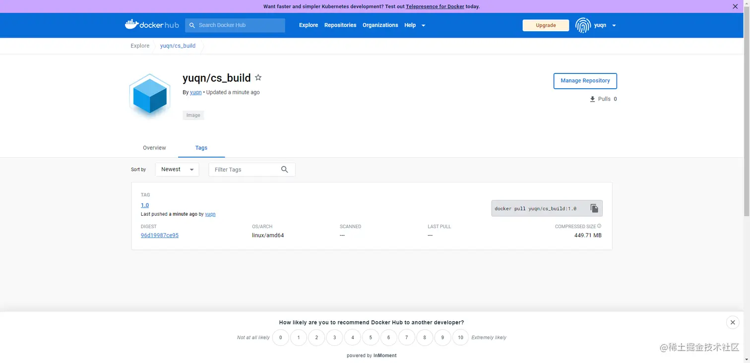This screenshot has height=363, width=750.
Task: Star the yuqn/cs_build repository
Action: click(258, 78)
